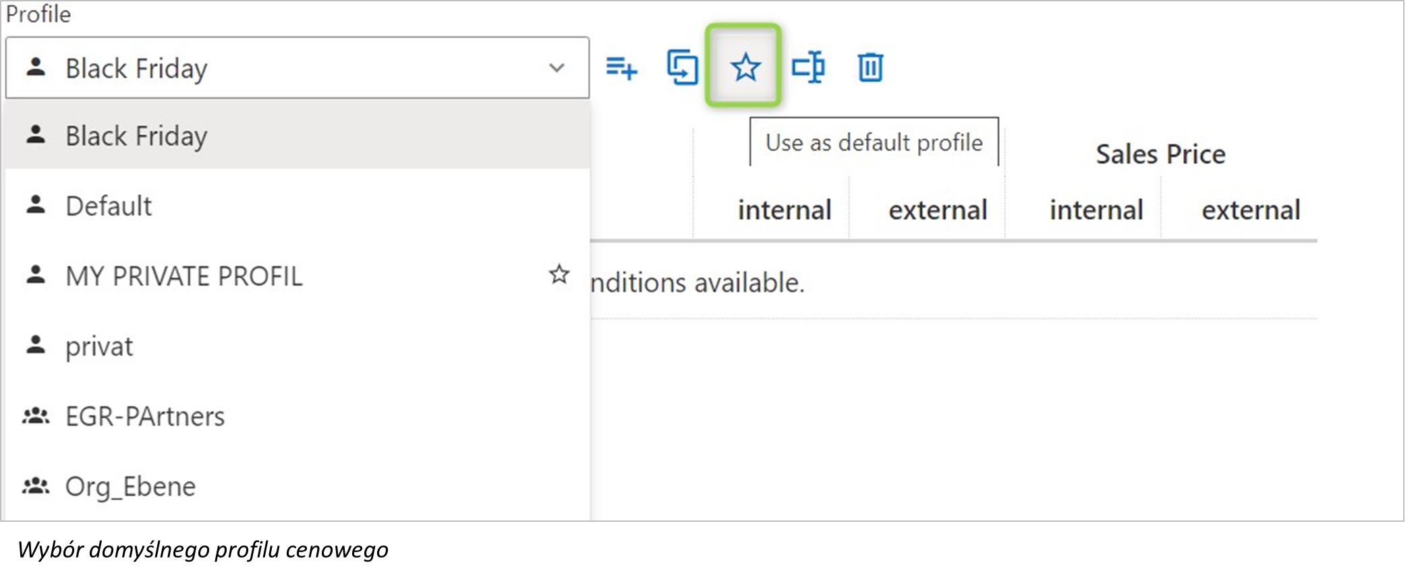
Task: Open the Black Friday profile combo box
Action: pyautogui.click(x=298, y=67)
